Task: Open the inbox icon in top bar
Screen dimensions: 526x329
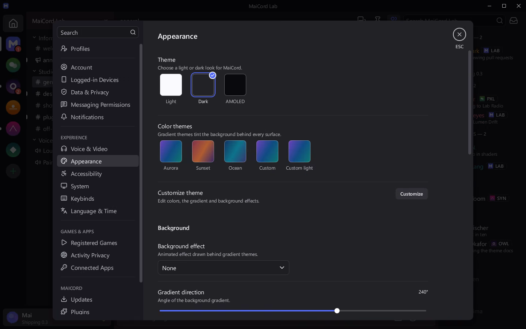Action: (x=514, y=20)
